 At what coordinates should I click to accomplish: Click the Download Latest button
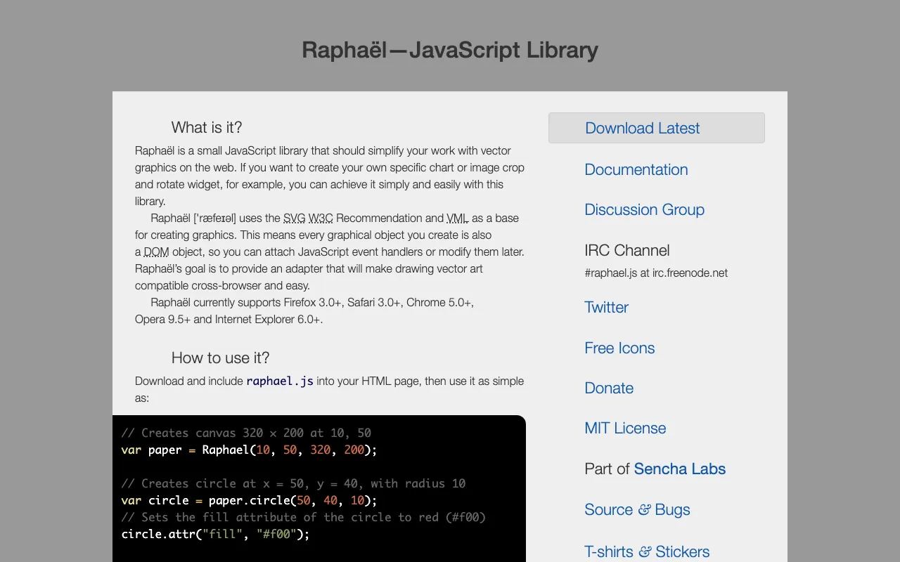point(657,128)
